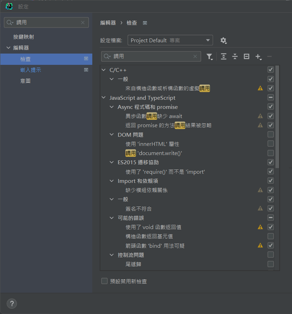
Task: Check 預設禁用新檢查 at the bottom
Action: click(x=104, y=281)
